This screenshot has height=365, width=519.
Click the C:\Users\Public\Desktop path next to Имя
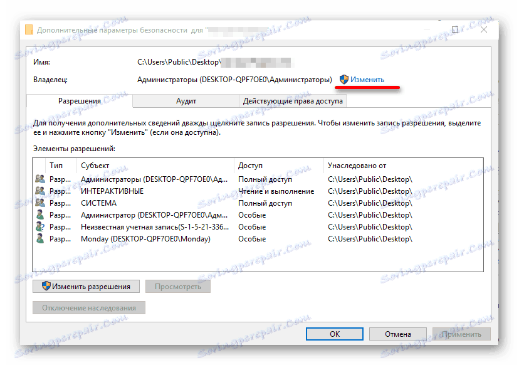[179, 62]
